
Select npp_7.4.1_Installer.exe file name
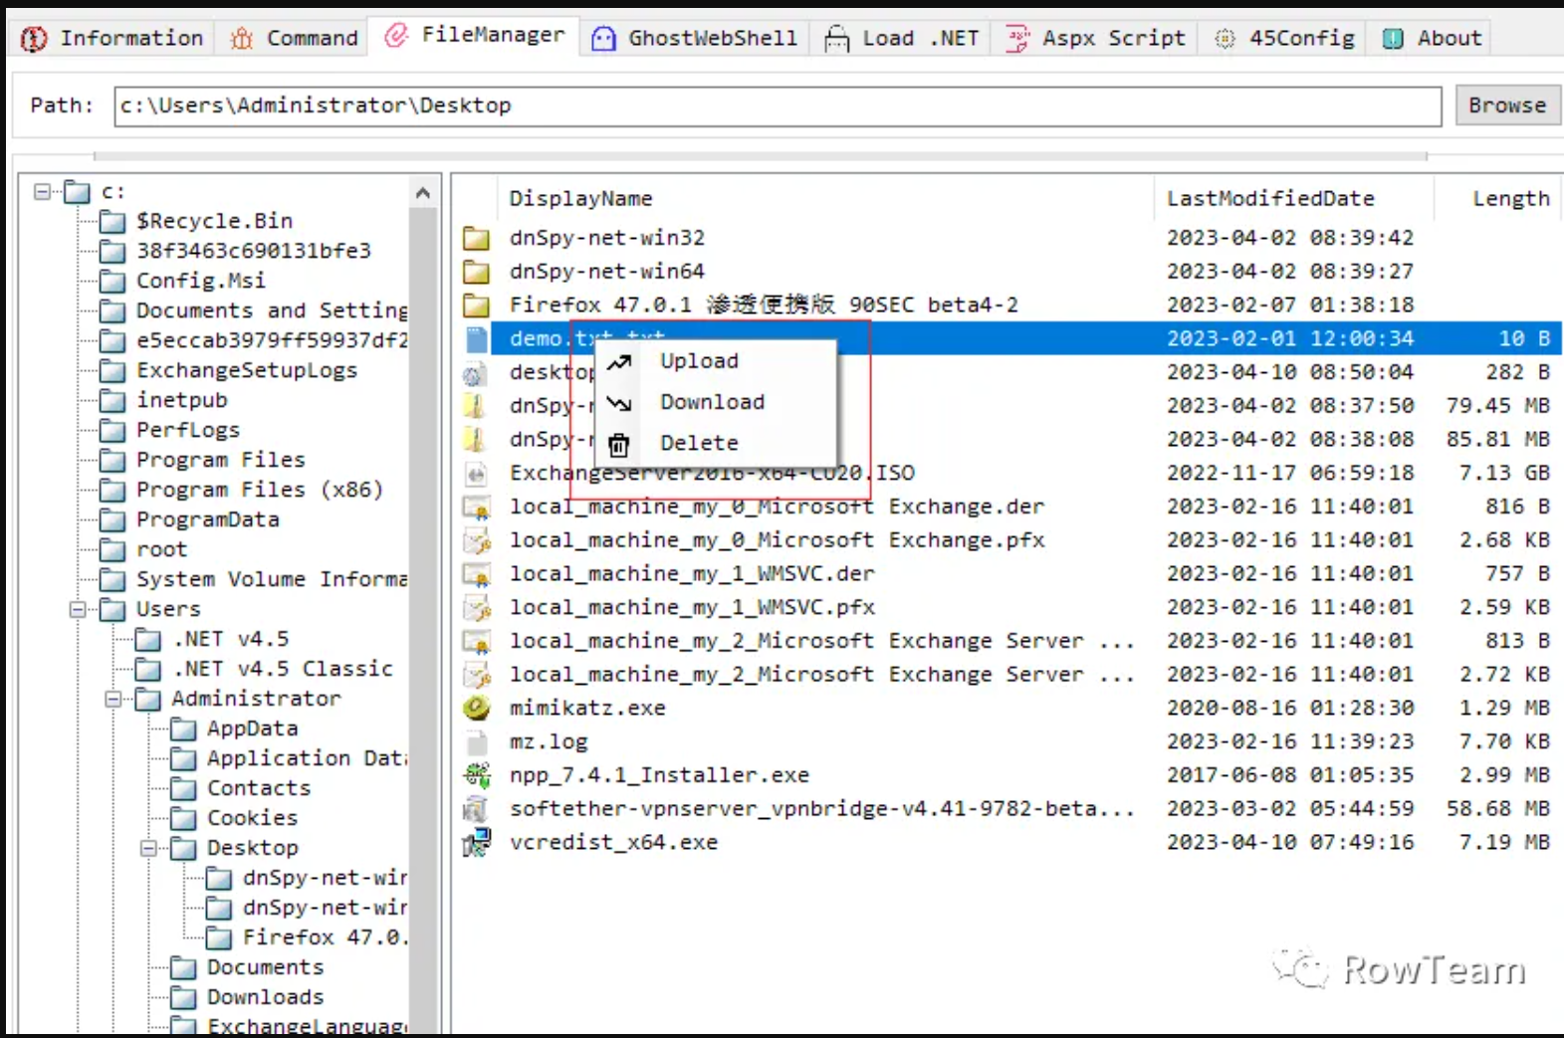(x=659, y=774)
